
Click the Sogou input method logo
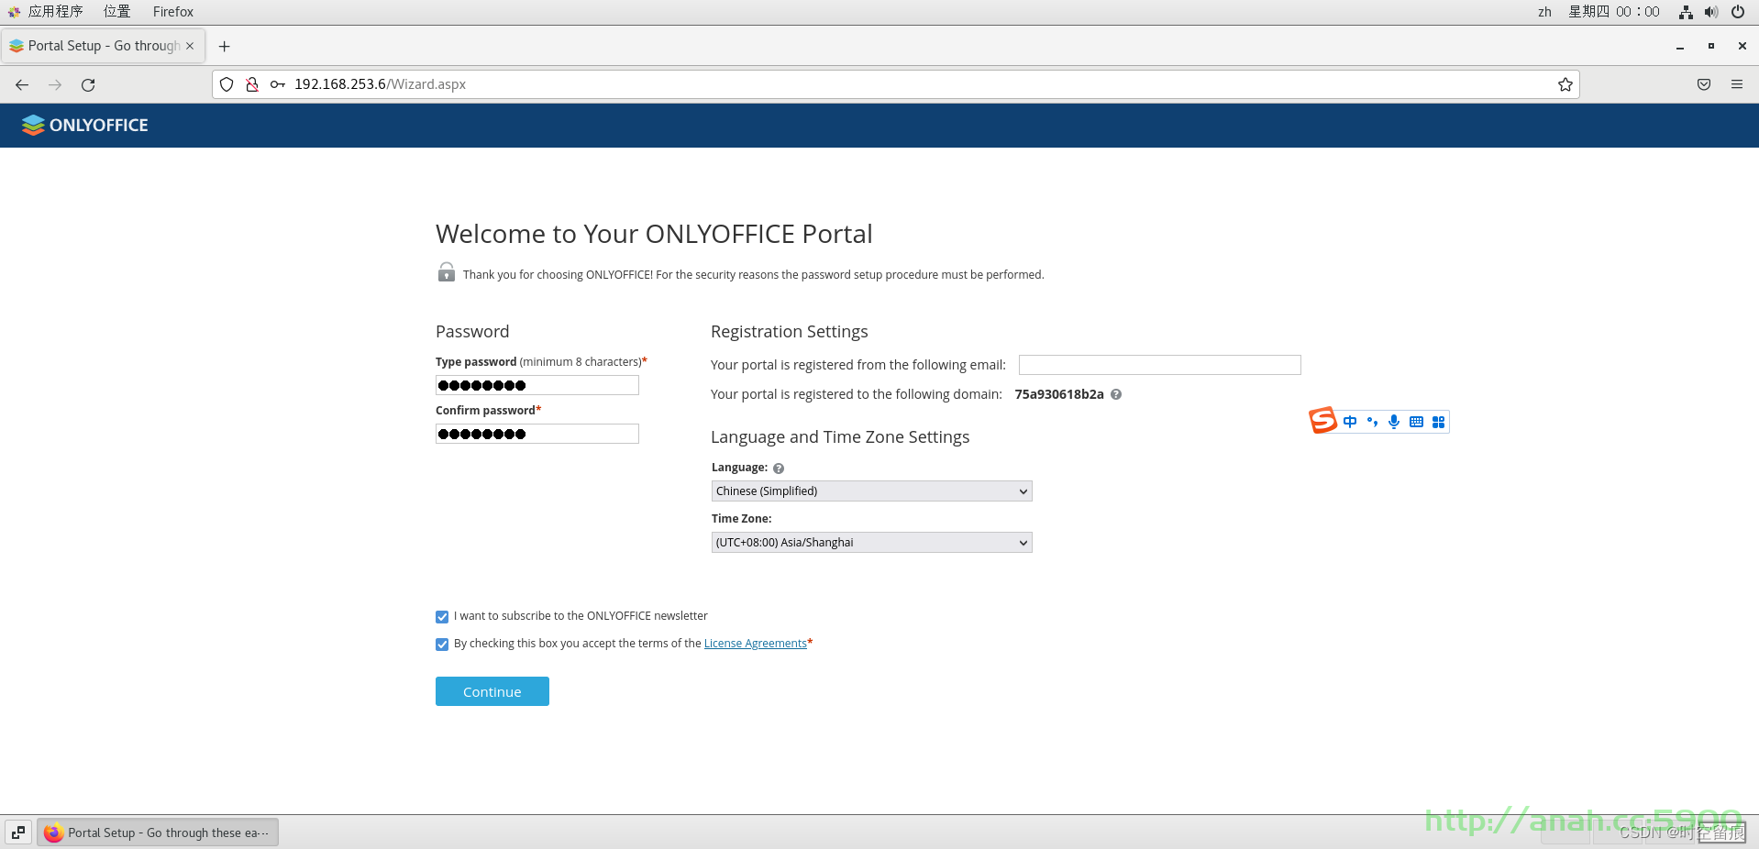1322,421
